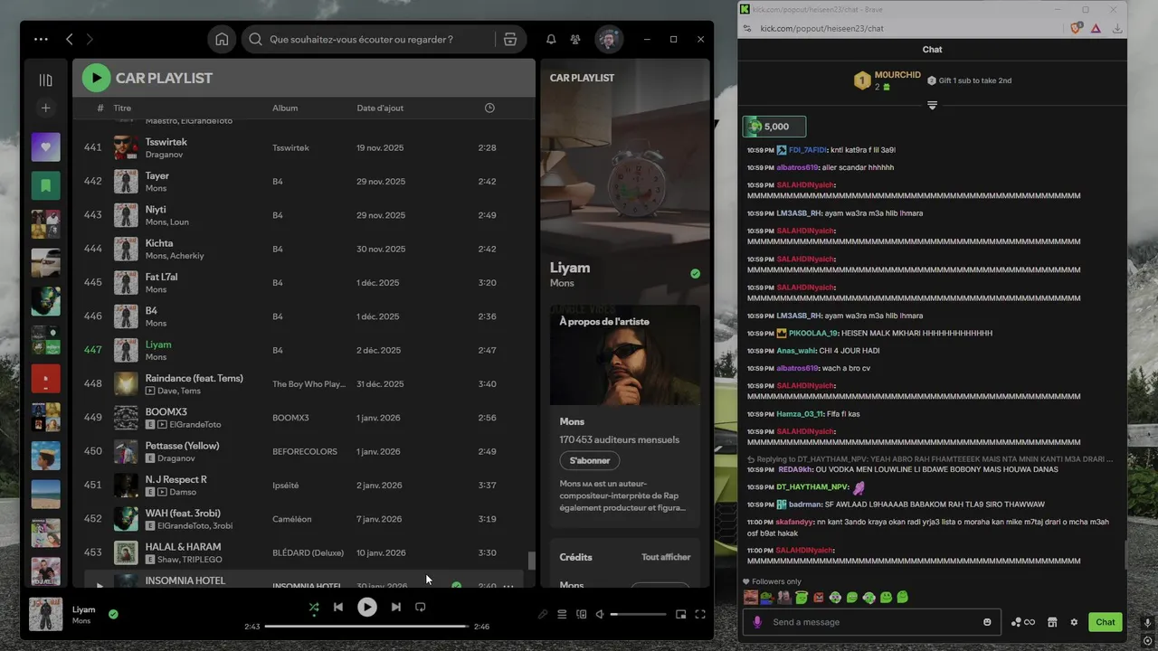
Task: Play CAR PLAYLIST with the large green button
Action: click(x=96, y=78)
